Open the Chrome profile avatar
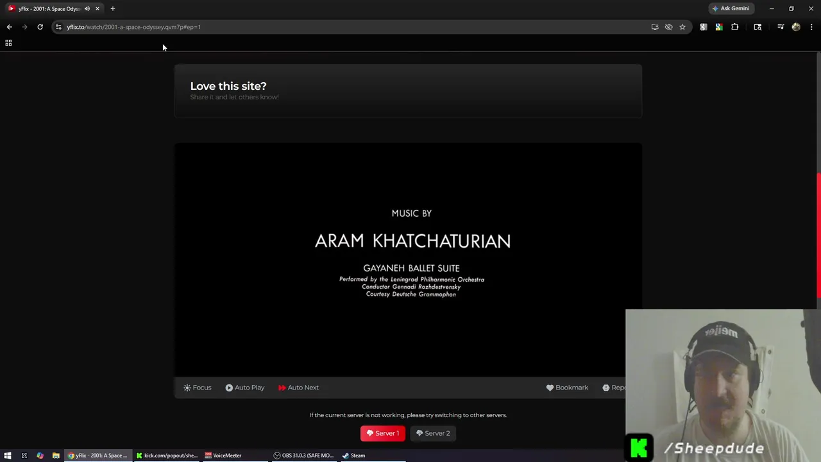This screenshot has height=462, width=821. pos(796,27)
